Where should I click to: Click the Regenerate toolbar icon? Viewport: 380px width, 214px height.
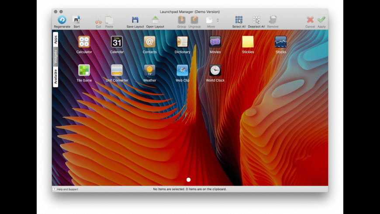[62, 20]
